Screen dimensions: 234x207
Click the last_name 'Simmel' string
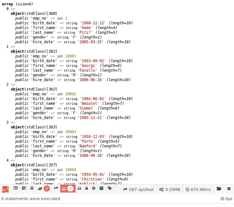tap(86, 108)
